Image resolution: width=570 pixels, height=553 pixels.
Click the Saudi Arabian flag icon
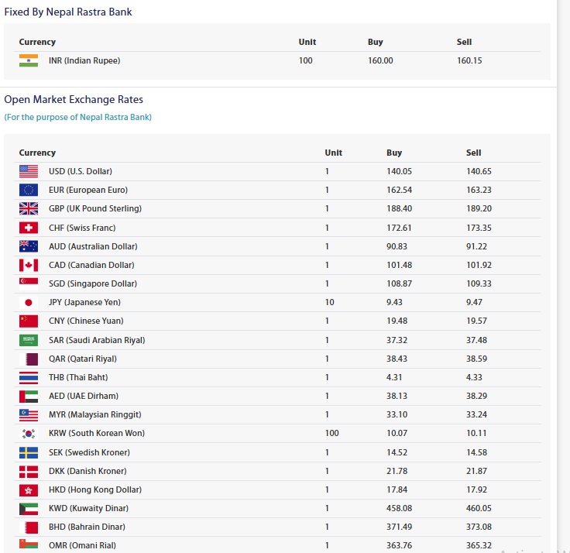point(29,340)
